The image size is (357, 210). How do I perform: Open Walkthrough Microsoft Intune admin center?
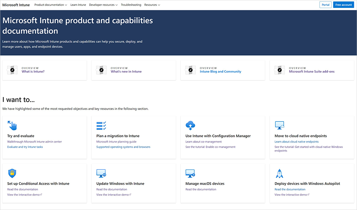pyautogui.click(x=35, y=142)
